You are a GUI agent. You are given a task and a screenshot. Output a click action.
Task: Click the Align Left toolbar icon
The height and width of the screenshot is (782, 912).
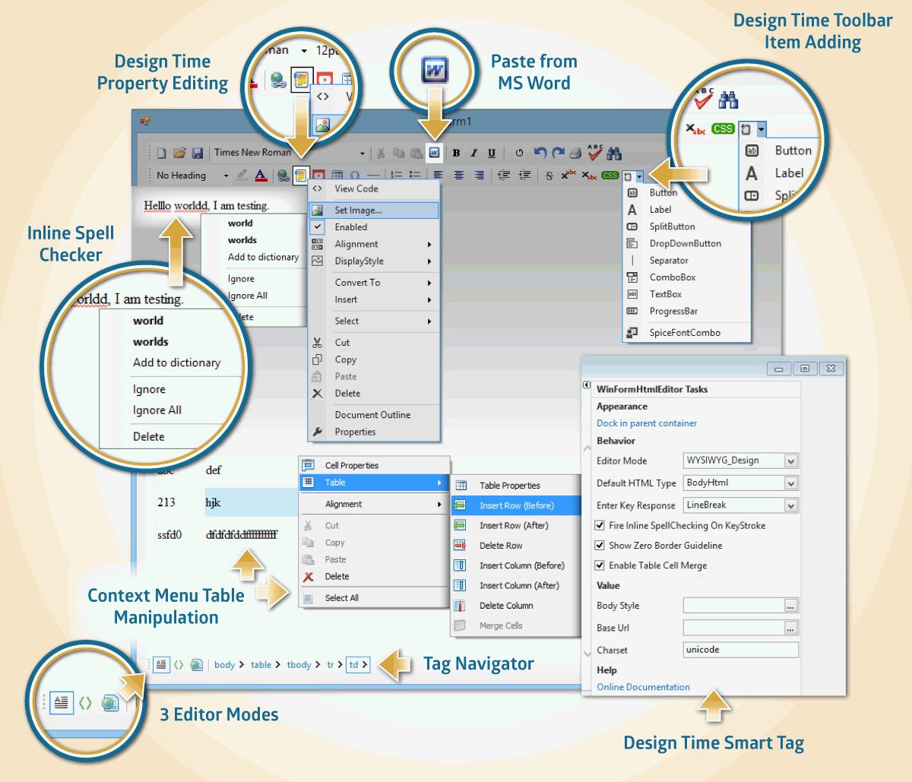point(439,176)
